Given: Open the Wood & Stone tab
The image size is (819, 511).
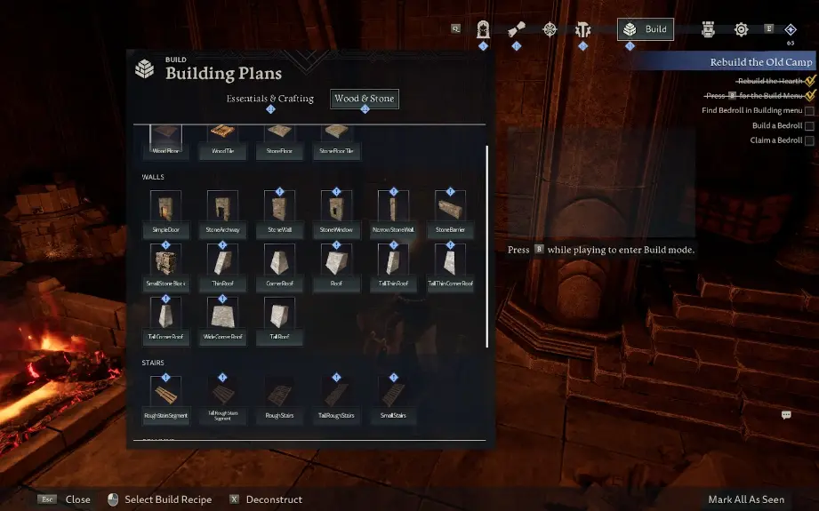Looking at the screenshot, I should point(365,99).
